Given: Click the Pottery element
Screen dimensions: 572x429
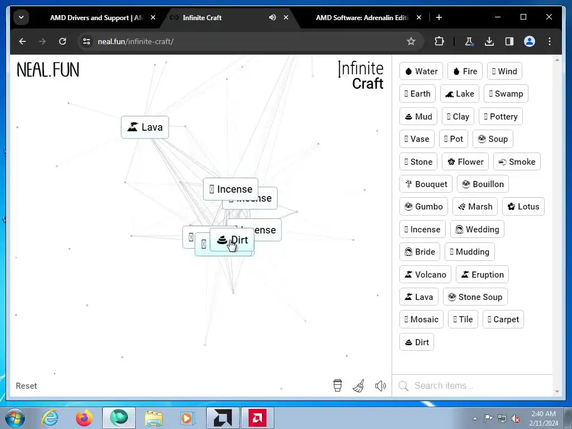Looking at the screenshot, I should tap(501, 116).
